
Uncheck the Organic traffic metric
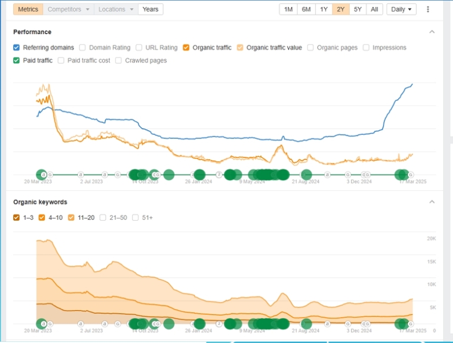(186, 47)
